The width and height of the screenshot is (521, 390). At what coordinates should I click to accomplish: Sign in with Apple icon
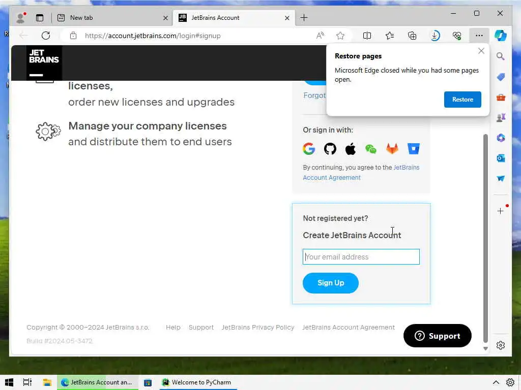point(351,149)
